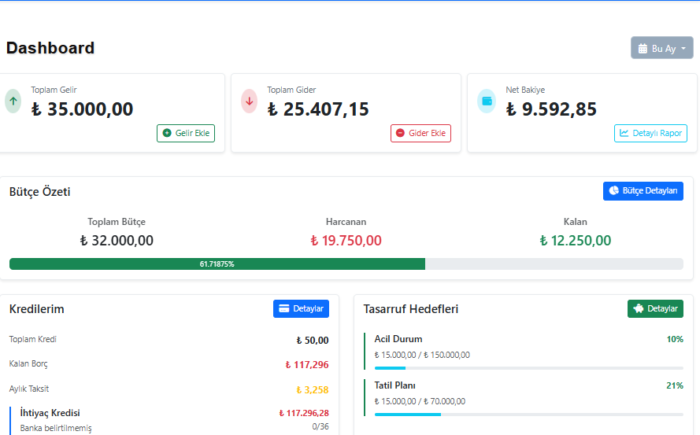Click the Tatil Planı savings goal title
Image resolution: width=700 pixels, height=435 pixels.
point(394,385)
